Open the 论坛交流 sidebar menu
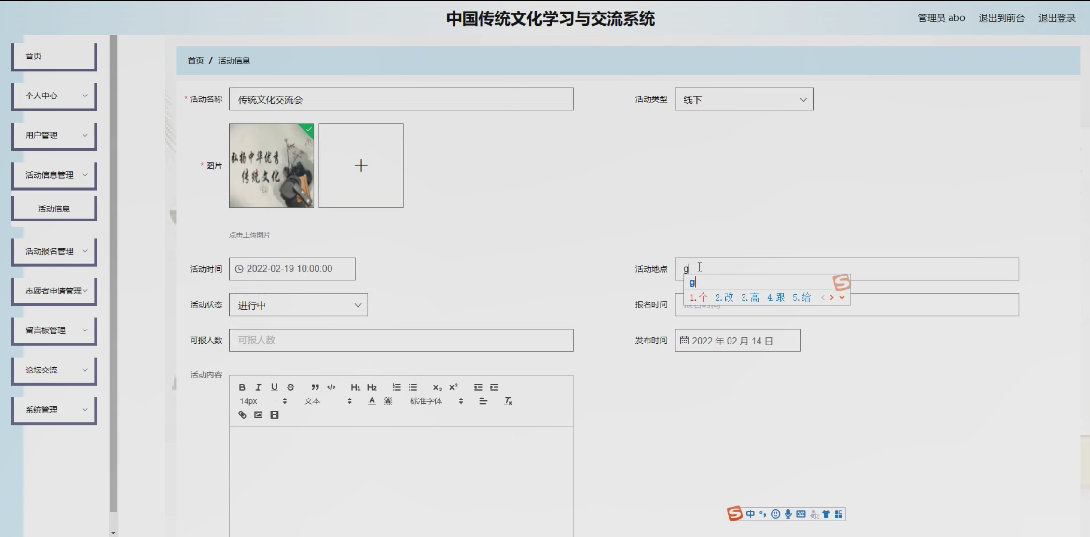The width and height of the screenshot is (1090, 537). 54,370
